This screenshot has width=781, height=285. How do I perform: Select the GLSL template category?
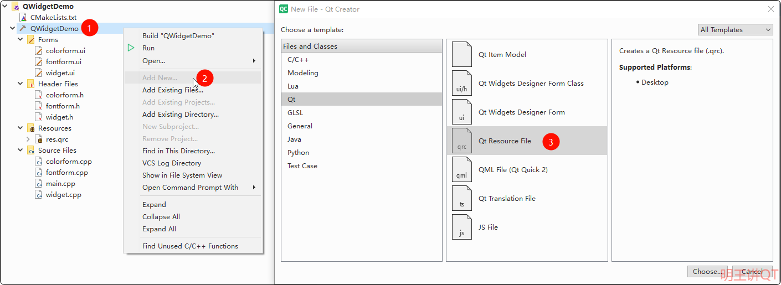[362, 113]
